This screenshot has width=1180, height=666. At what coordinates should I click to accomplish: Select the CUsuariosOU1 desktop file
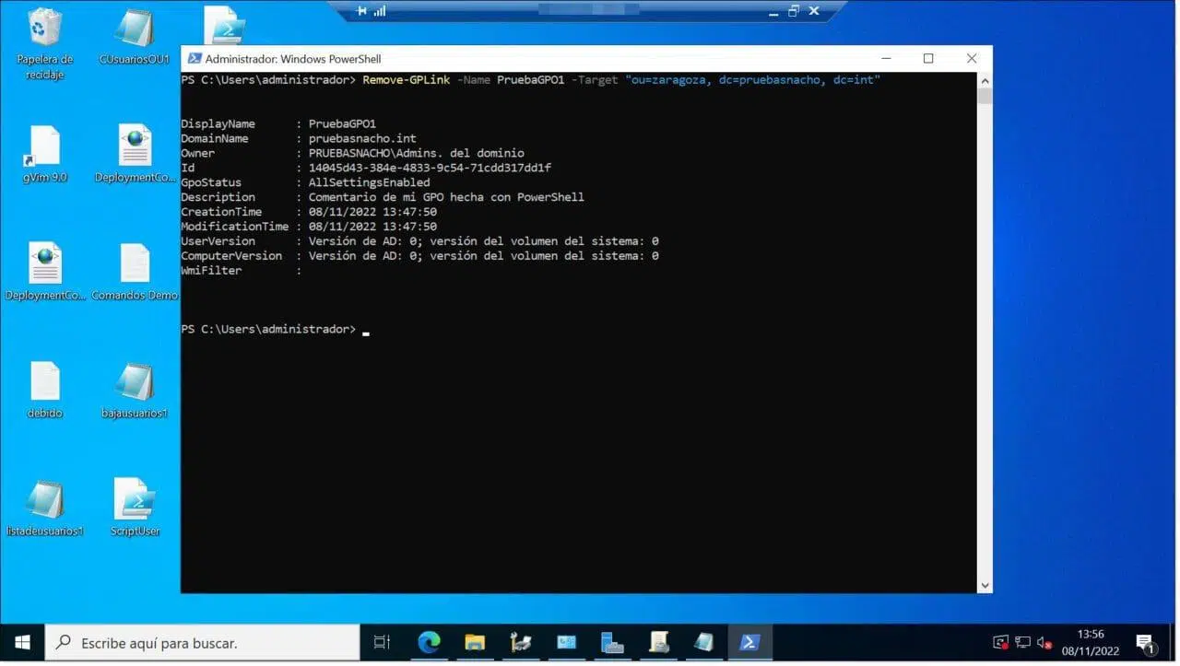coord(135,30)
